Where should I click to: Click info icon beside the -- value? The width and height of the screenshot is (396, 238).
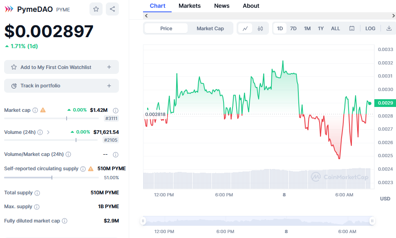116,154
